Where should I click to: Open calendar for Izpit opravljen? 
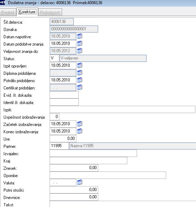[79, 65]
